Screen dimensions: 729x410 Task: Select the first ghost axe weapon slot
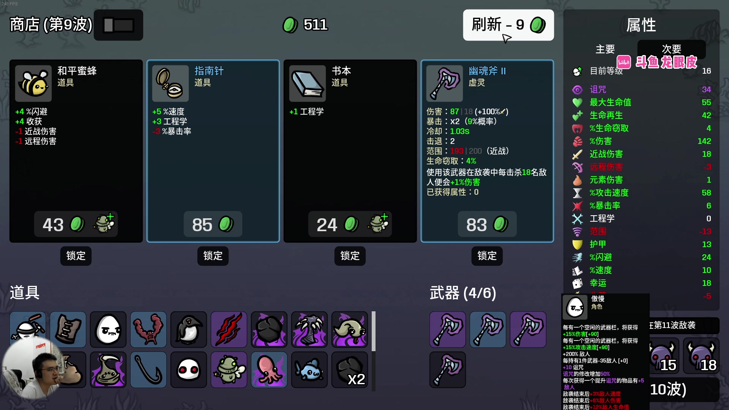click(x=448, y=330)
